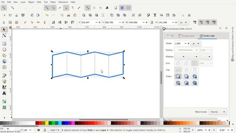This screenshot has height=133, width=236.
Task: Open Fill and Stroke dialog icon
Action: click(x=148, y=15)
